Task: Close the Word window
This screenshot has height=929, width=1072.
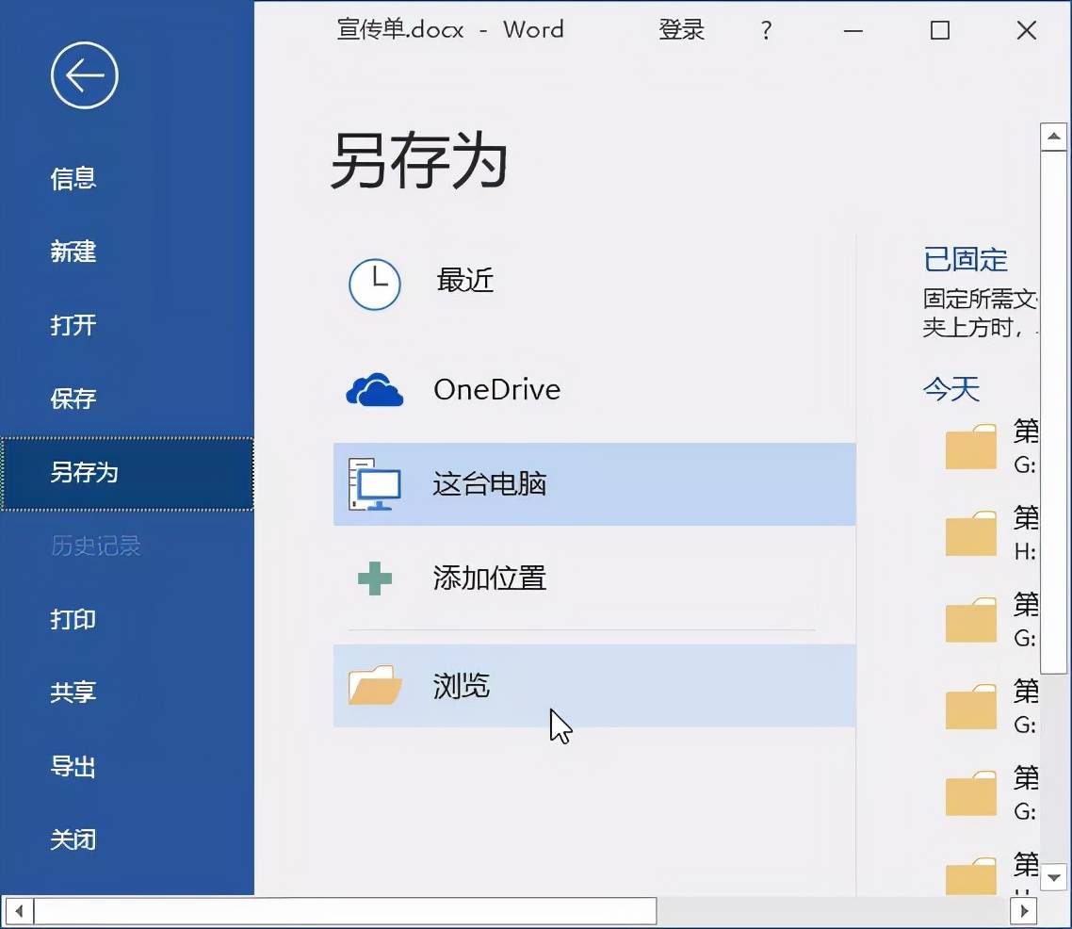Action: coord(1026,30)
